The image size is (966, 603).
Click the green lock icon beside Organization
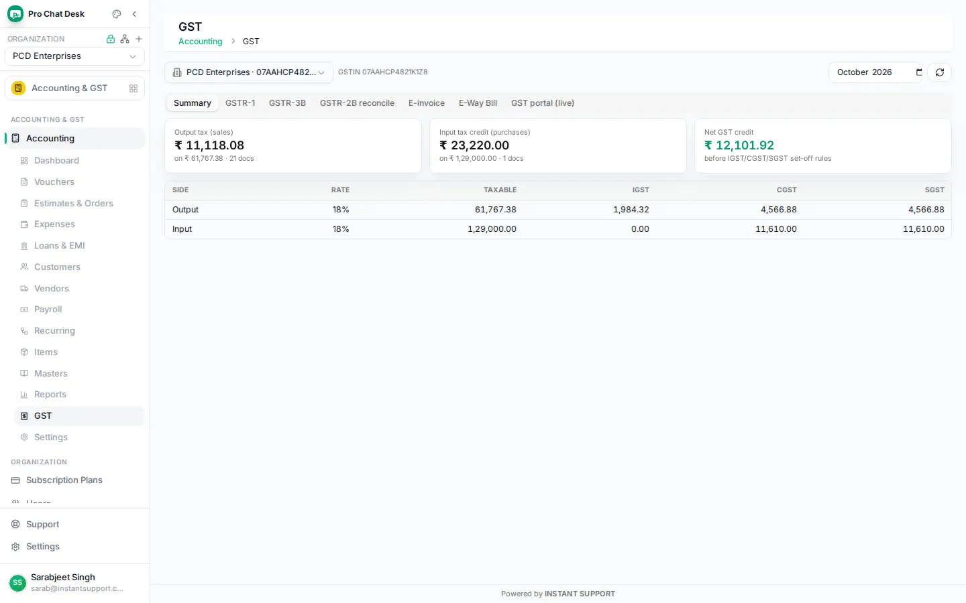111,39
